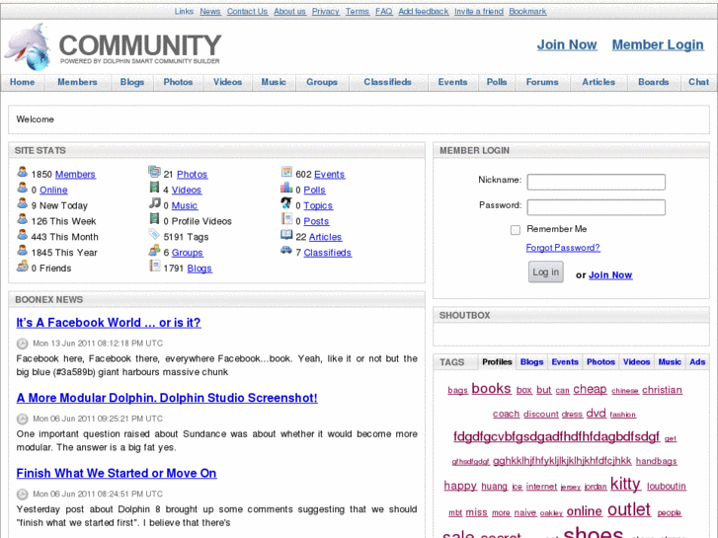Click the icon beside 9 New Today

22,203
